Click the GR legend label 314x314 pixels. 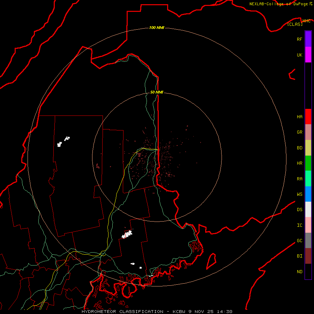(299, 132)
